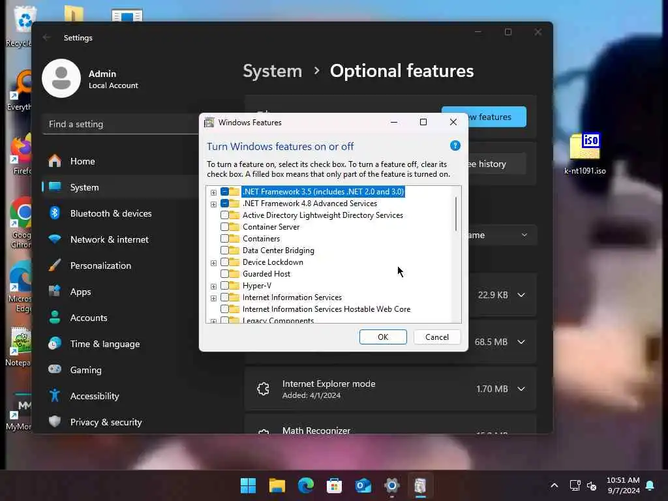Click Cancel in Windows Features dialog
This screenshot has width=668, height=501.
[437, 337]
